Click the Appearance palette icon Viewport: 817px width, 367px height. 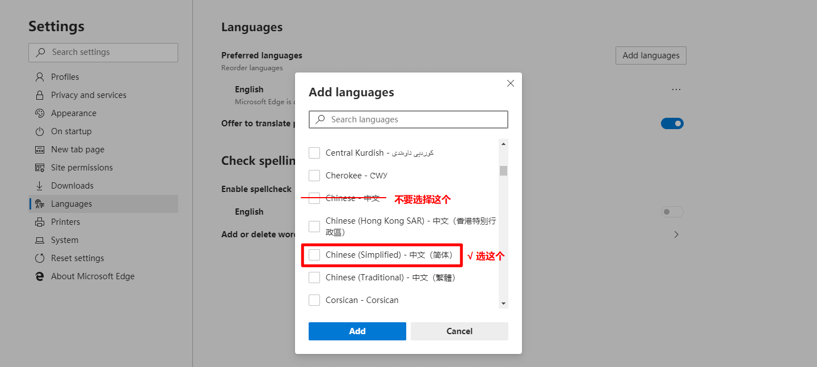[x=39, y=113]
